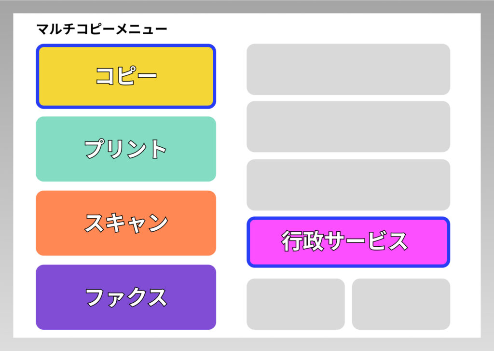494x351 pixels.
Task: Start copying via the コピー menu item
Action: click(126, 76)
